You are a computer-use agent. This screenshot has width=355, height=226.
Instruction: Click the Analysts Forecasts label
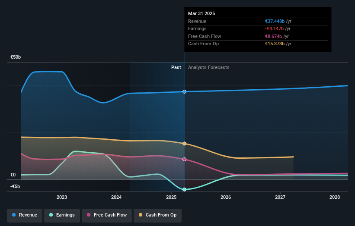click(x=209, y=68)
